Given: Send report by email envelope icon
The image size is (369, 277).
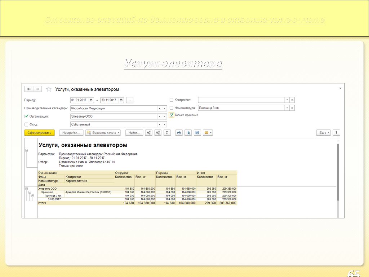Looking at the screenshot, I should 208,133.
